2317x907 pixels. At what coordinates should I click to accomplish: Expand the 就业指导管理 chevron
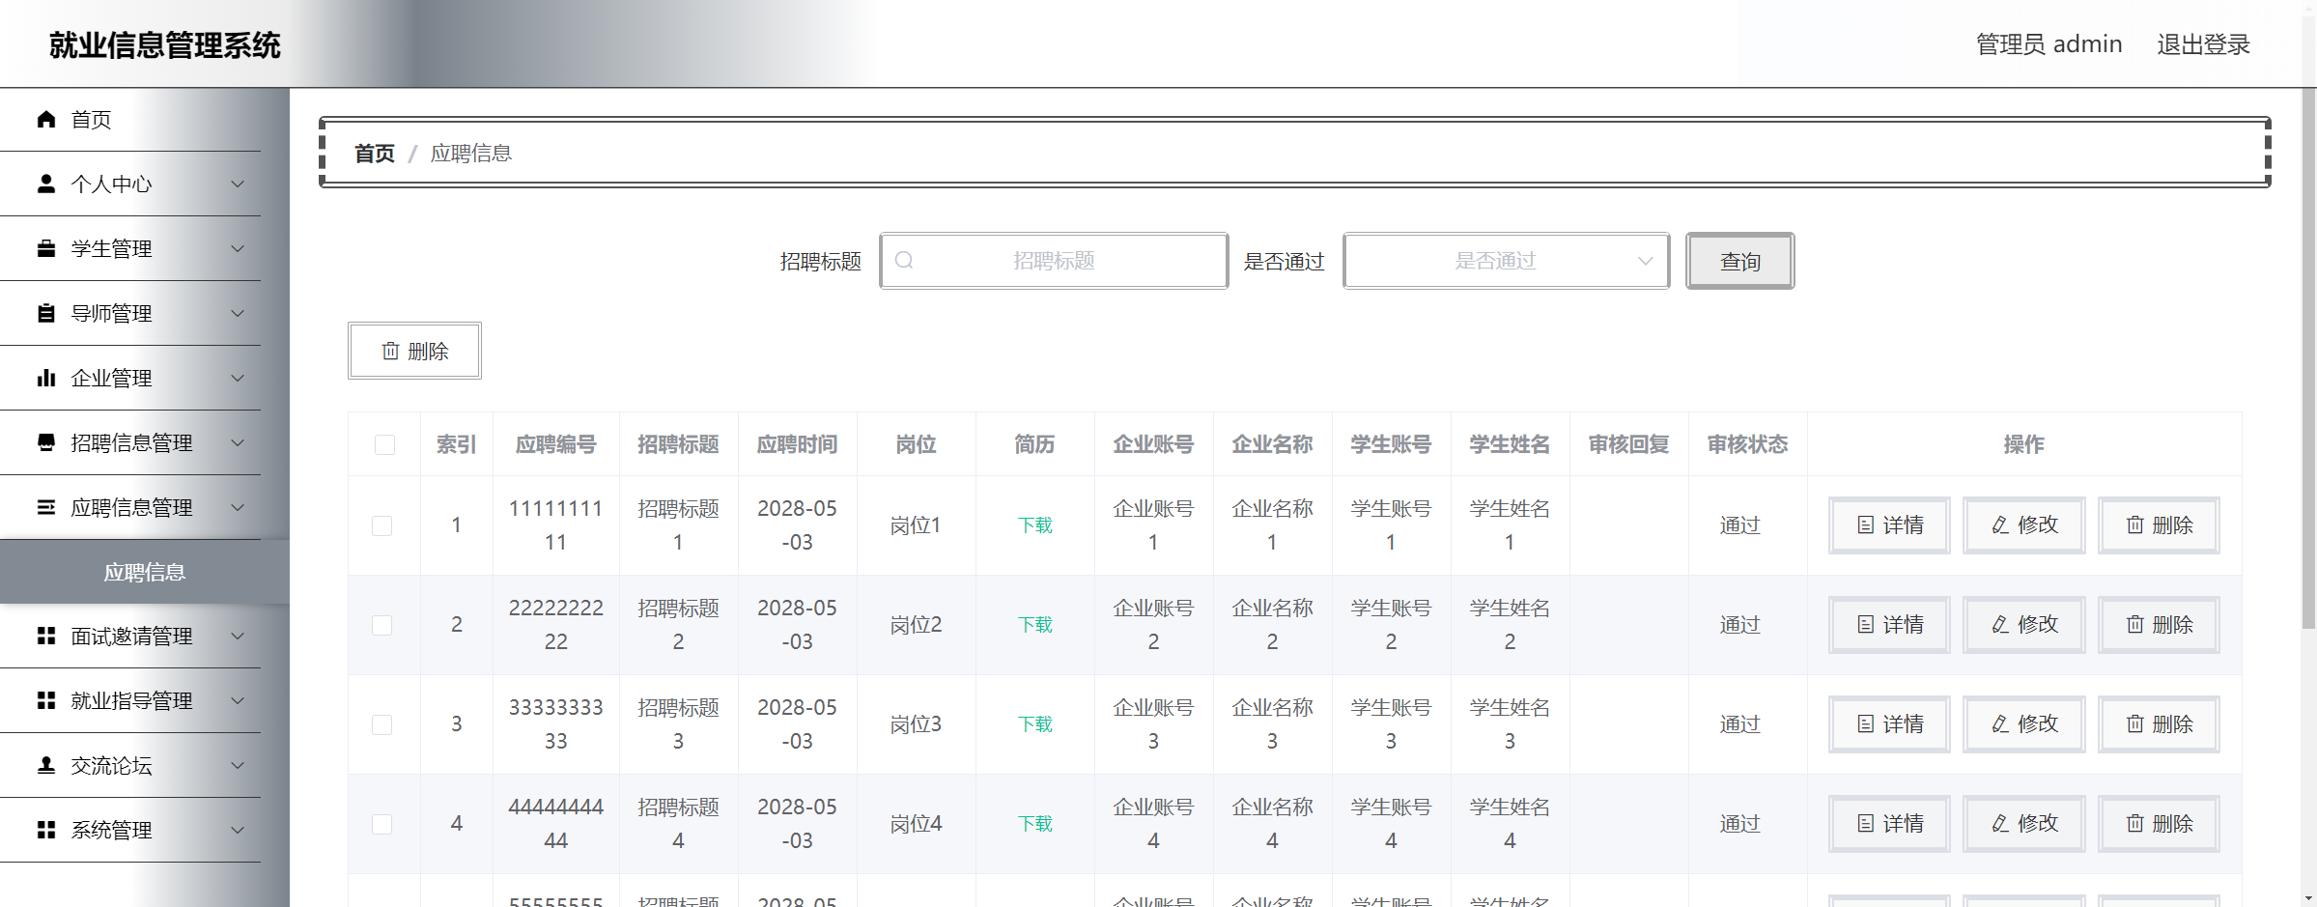[238, 700]
